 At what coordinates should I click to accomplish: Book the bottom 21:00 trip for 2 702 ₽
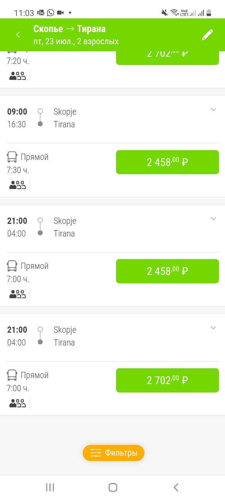168,380
